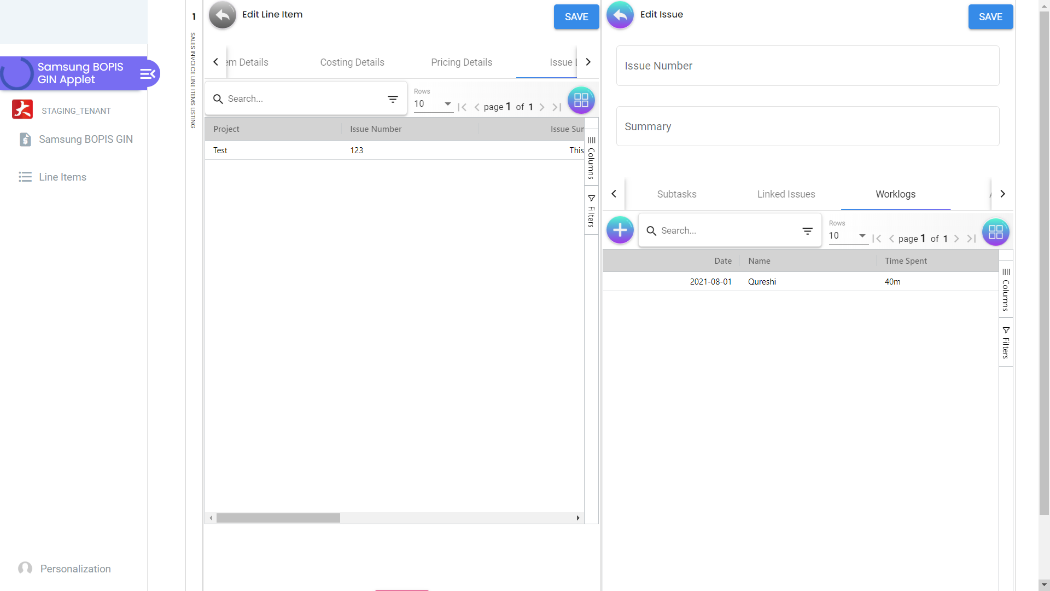Toggle Columns side panel in issue grid

pos(591,158)
